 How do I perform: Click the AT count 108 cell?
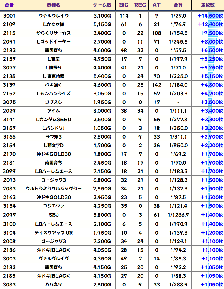click(x=157, y=33)
